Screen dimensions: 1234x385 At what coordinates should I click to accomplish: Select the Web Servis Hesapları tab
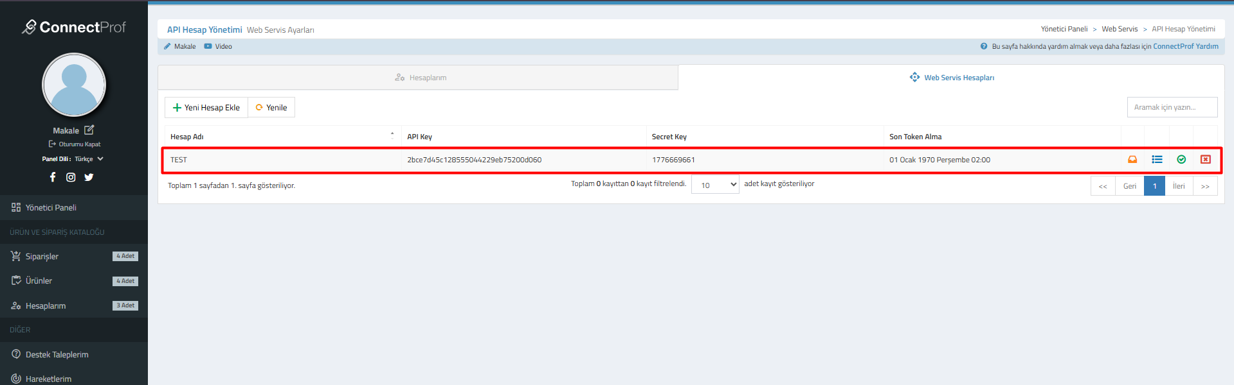(x=952, y=78)
